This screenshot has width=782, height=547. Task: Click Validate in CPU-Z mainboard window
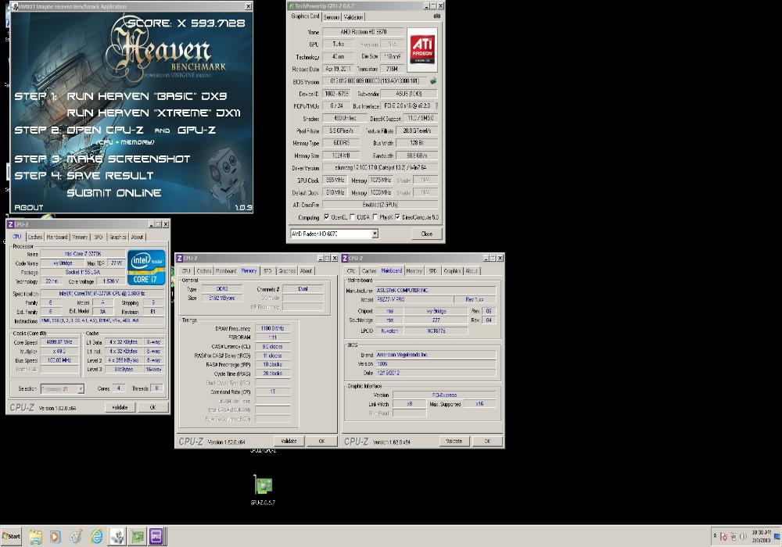click(x=454, y=441)
